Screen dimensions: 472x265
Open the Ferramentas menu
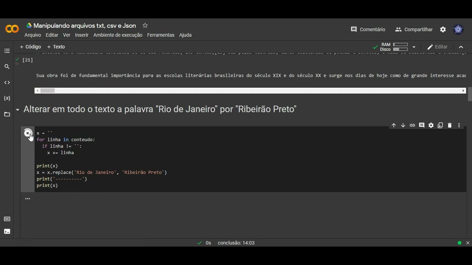point(161,35)
